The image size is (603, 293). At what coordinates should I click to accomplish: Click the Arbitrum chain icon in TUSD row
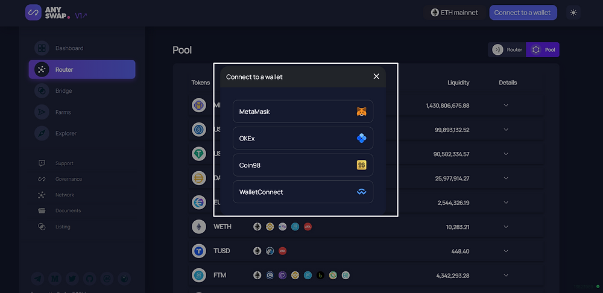click(x=270, y=251)
